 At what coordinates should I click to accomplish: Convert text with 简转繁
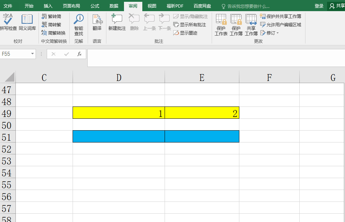pyautogui.click(x=51, y=25)
